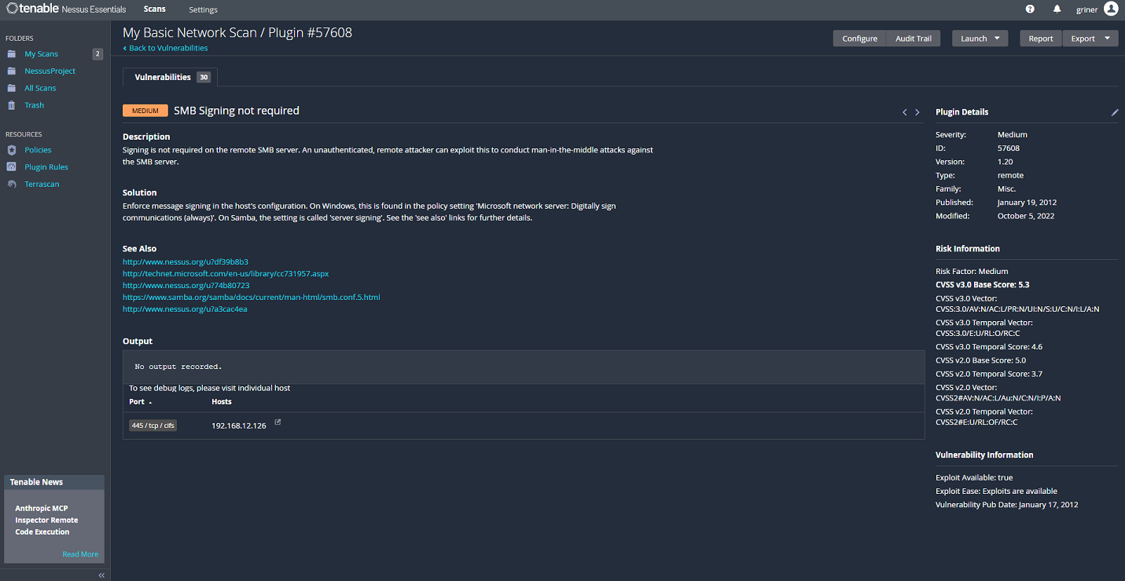This screenshot has height=581, width=1125.
Task: Go Back to Vulnerabilities link
Action: pyautogui.click(x=165, y=48)
